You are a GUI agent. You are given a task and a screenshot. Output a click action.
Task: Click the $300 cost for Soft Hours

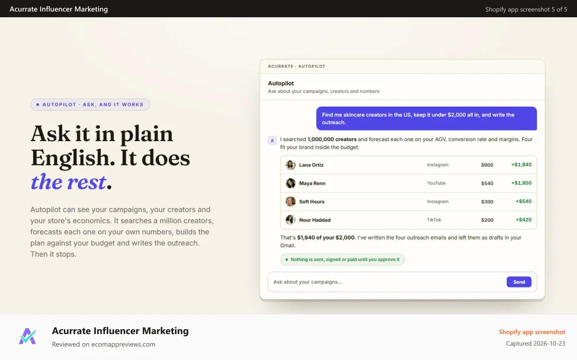pyautogui.click(x=487, y=202)
